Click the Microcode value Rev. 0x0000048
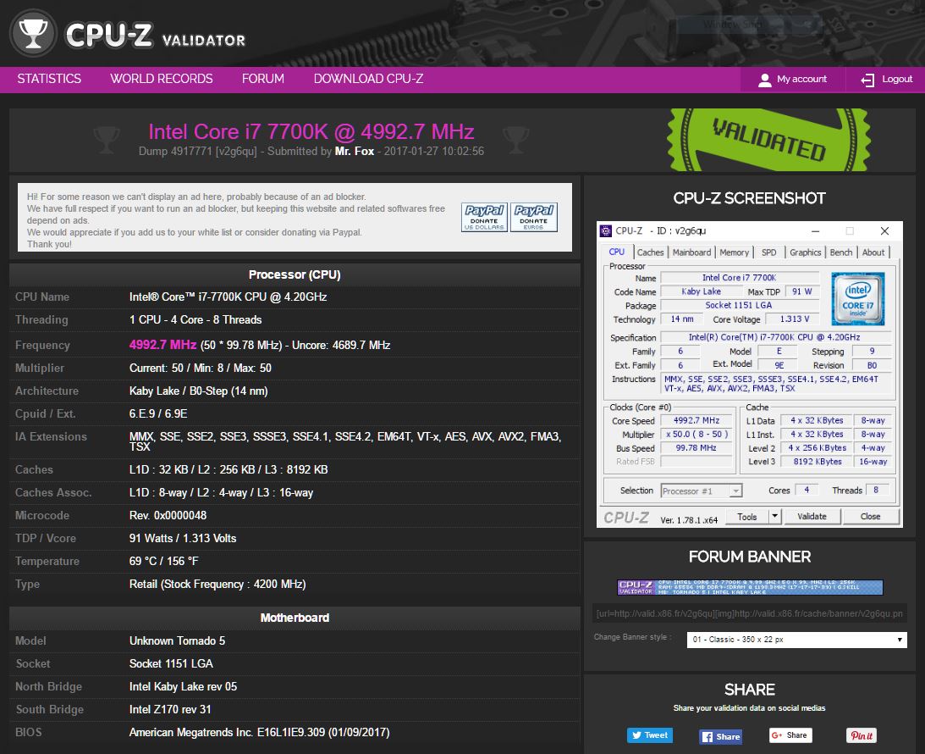The image size is (925, 754). tap(168, 515)
